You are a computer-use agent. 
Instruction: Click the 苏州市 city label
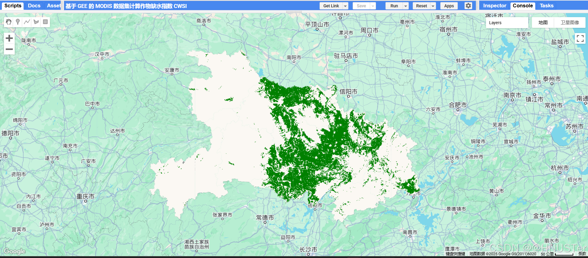point(575,126)
